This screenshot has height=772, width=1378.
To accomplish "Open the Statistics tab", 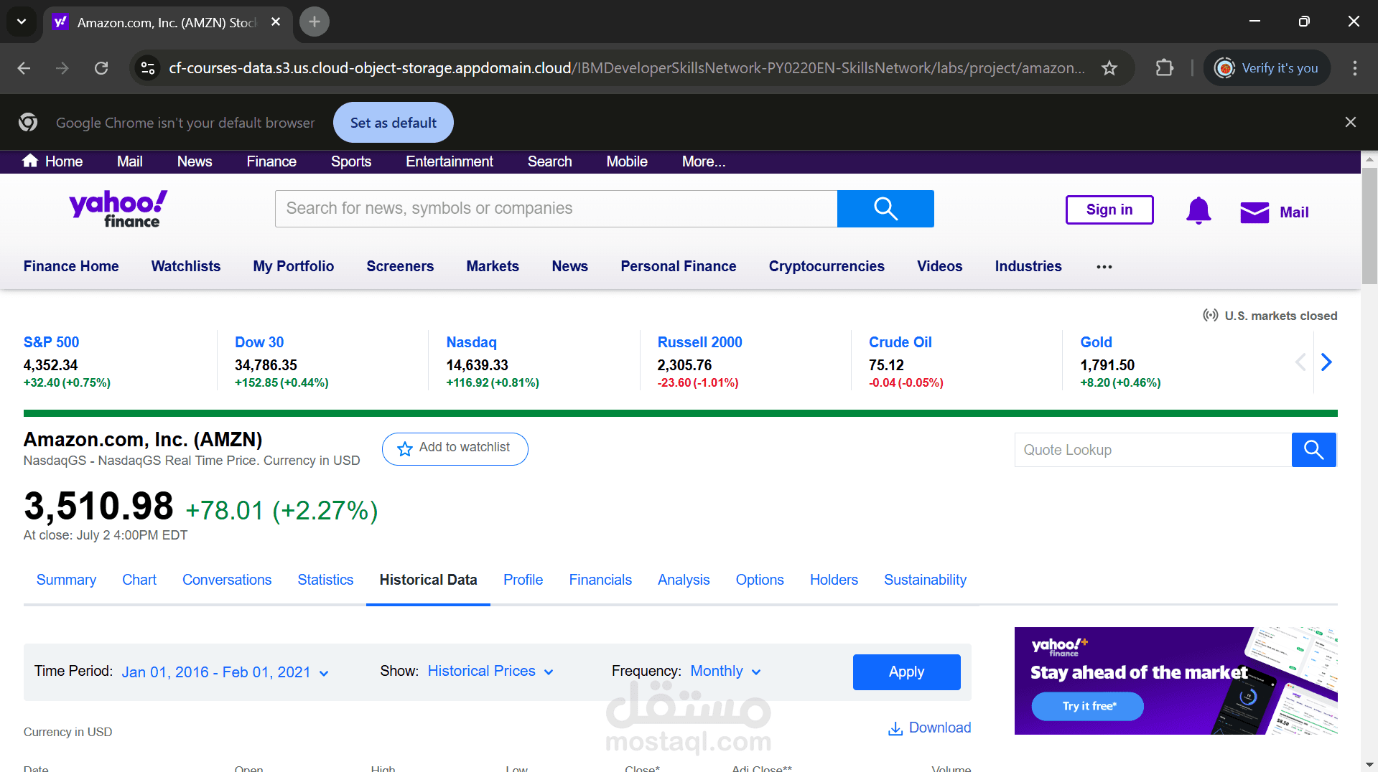I will tap(325, 580).
